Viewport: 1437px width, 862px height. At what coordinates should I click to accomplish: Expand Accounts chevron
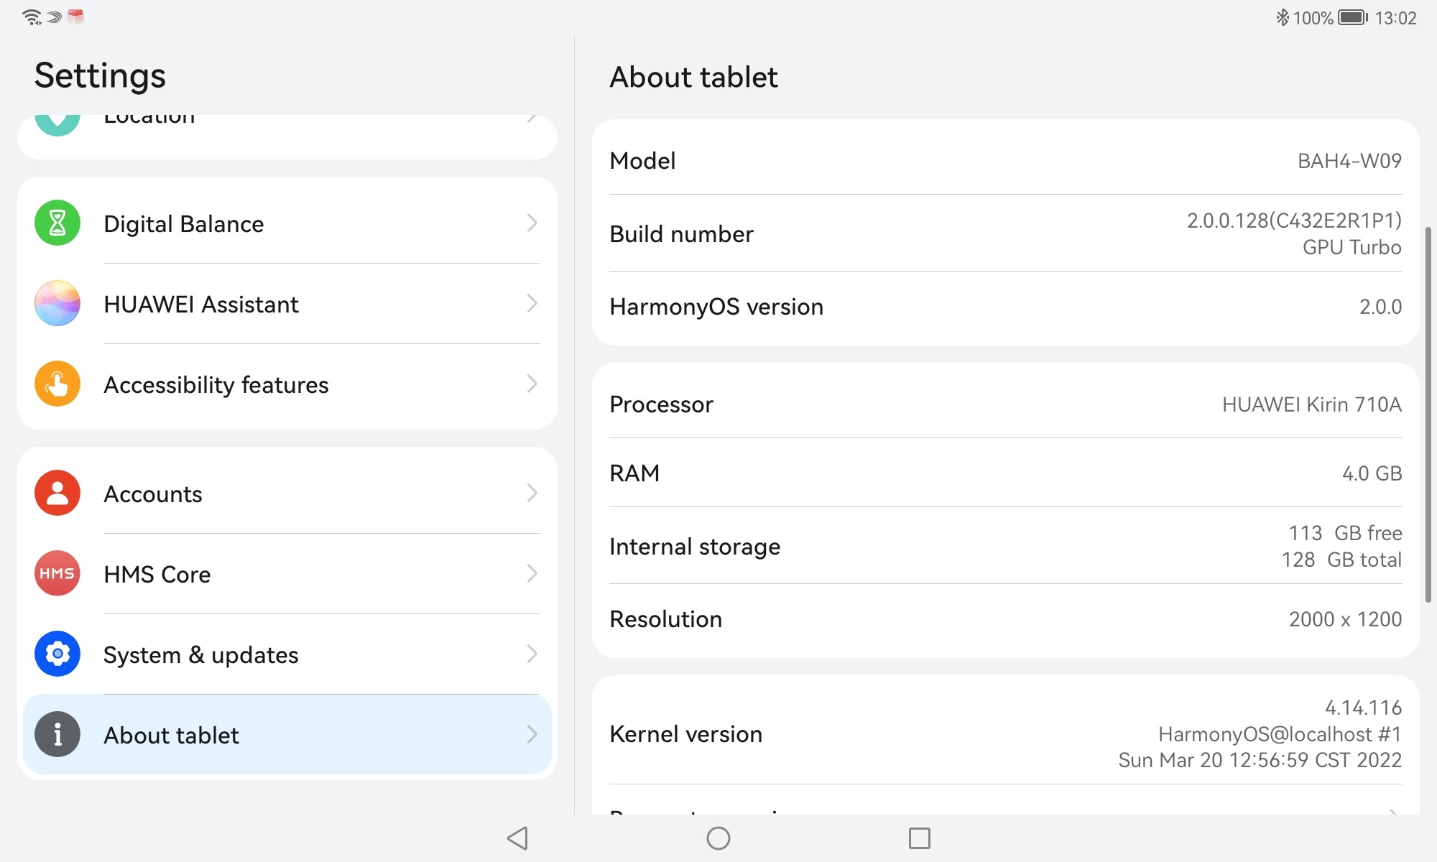tap(532, 493)
